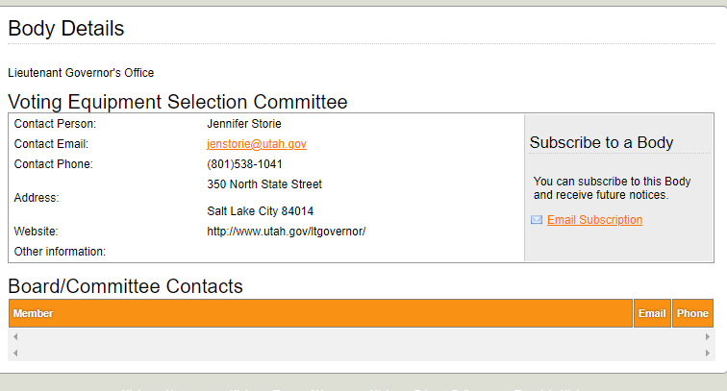This screenshot has height=391, width=727.
Task: Click the Body Details page heading
Action: click(66, 29)
